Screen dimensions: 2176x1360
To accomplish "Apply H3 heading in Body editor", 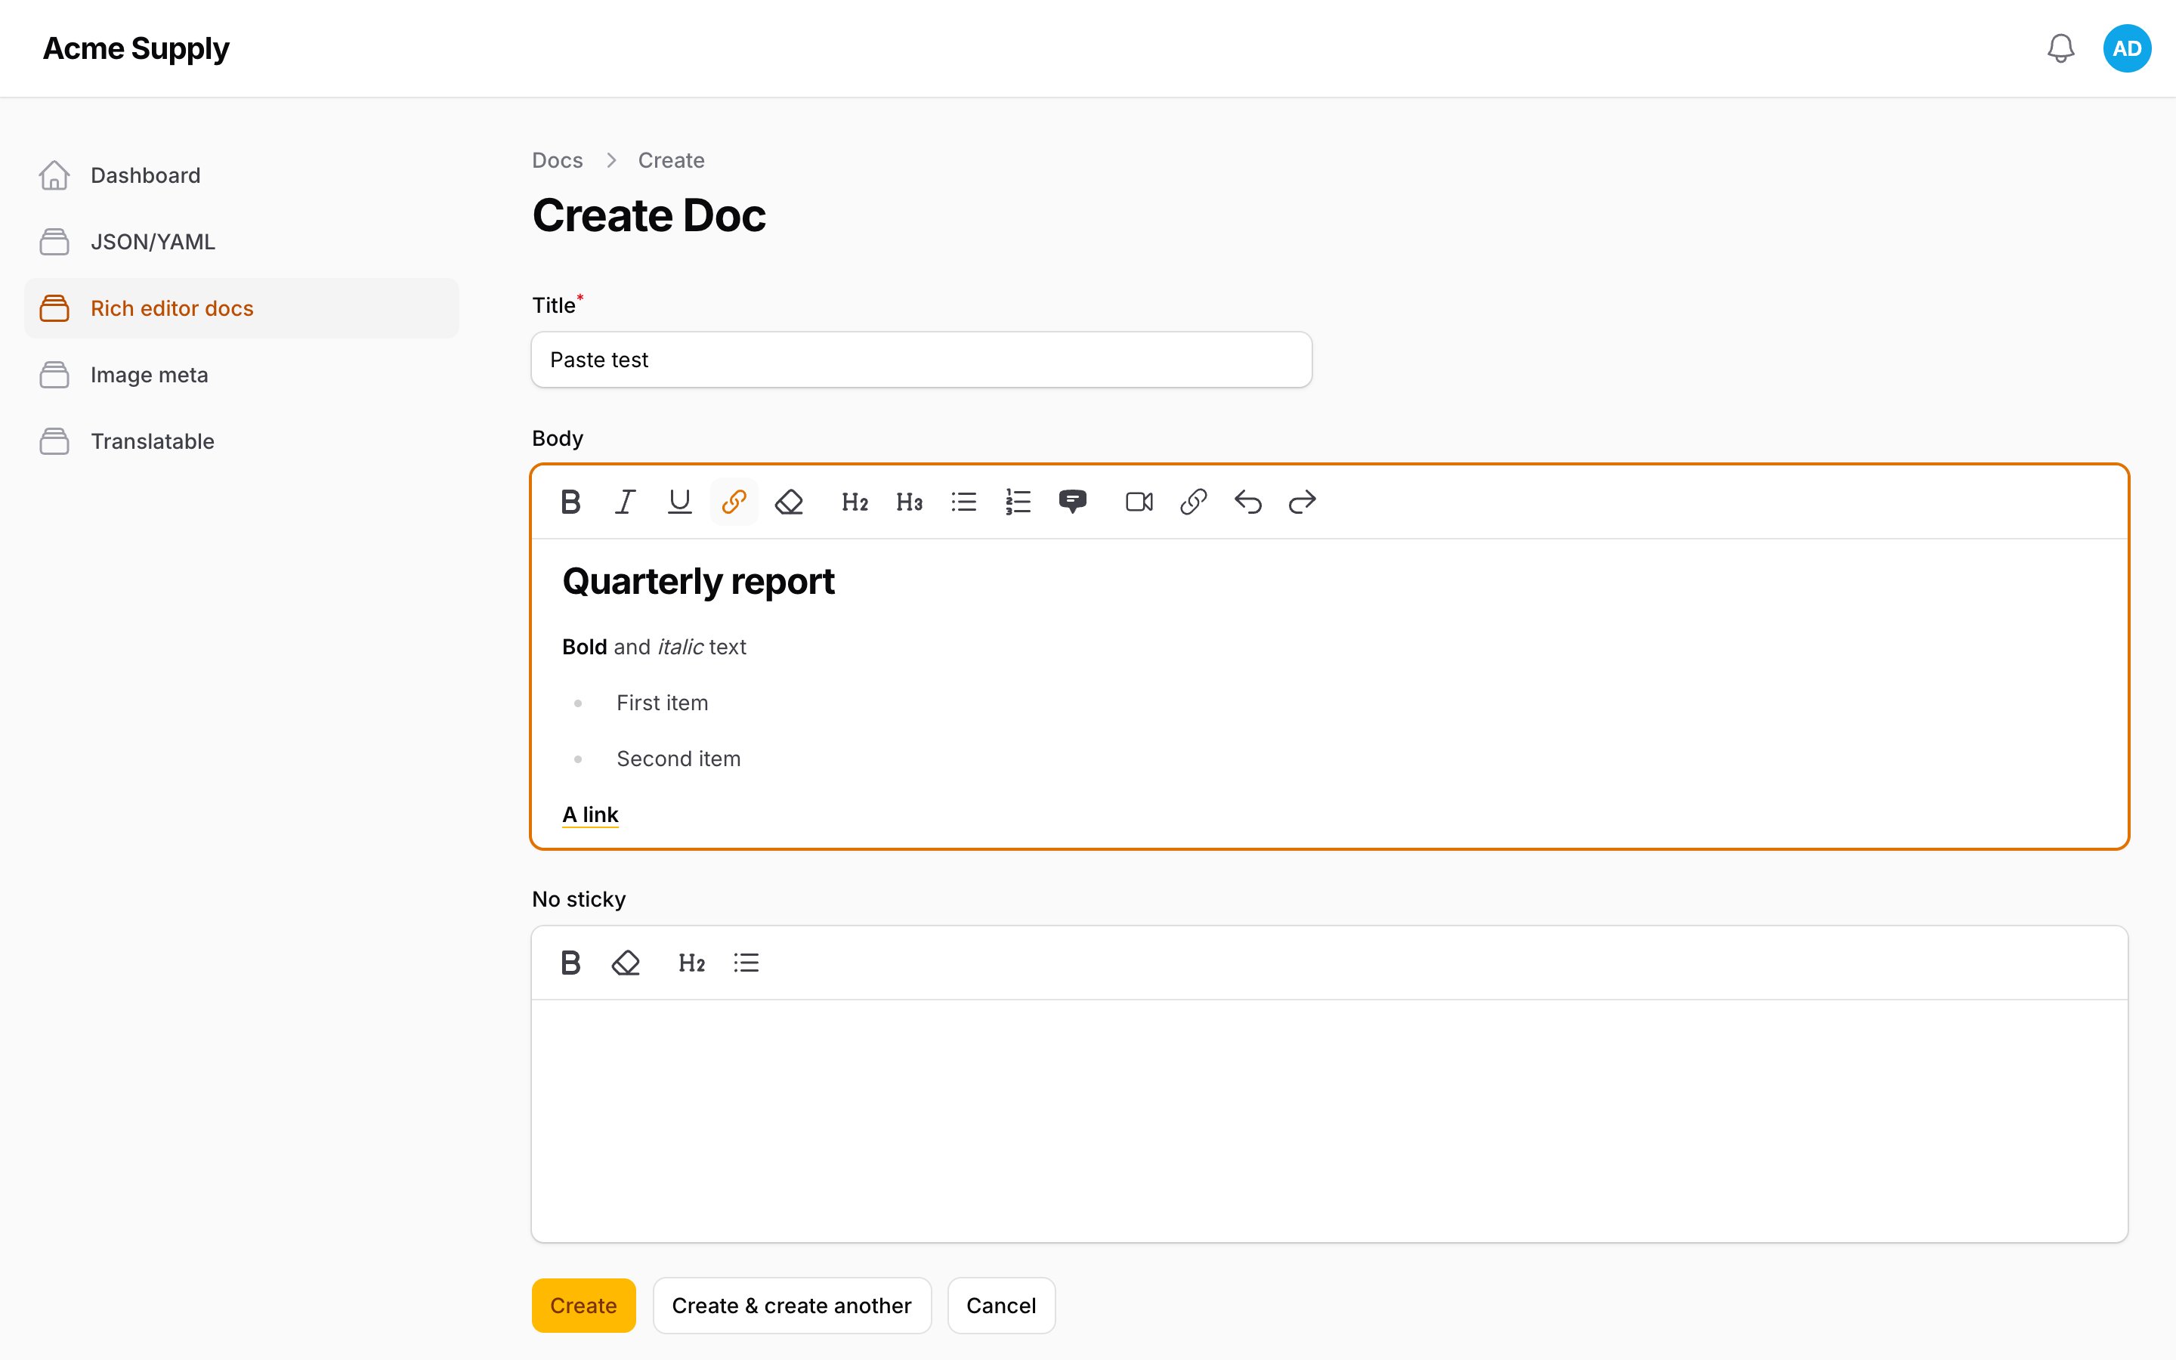I will click(x=909, y=502).
